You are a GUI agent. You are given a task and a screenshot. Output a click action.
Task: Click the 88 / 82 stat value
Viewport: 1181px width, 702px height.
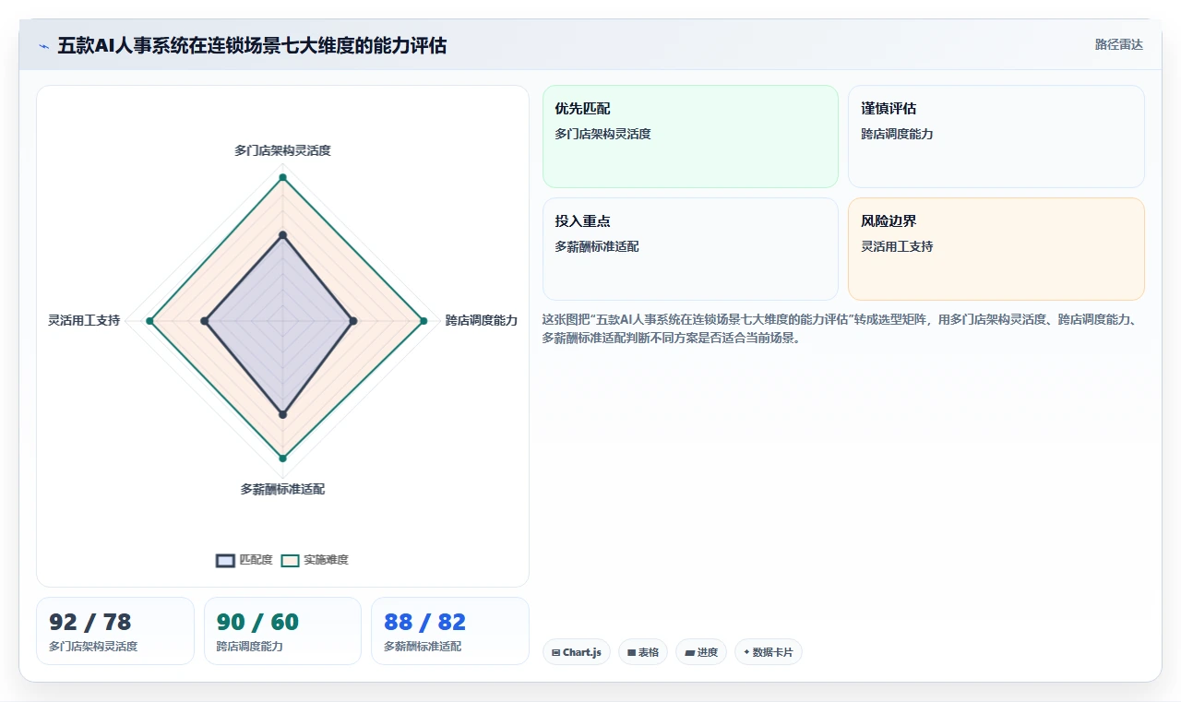[424, 622]
